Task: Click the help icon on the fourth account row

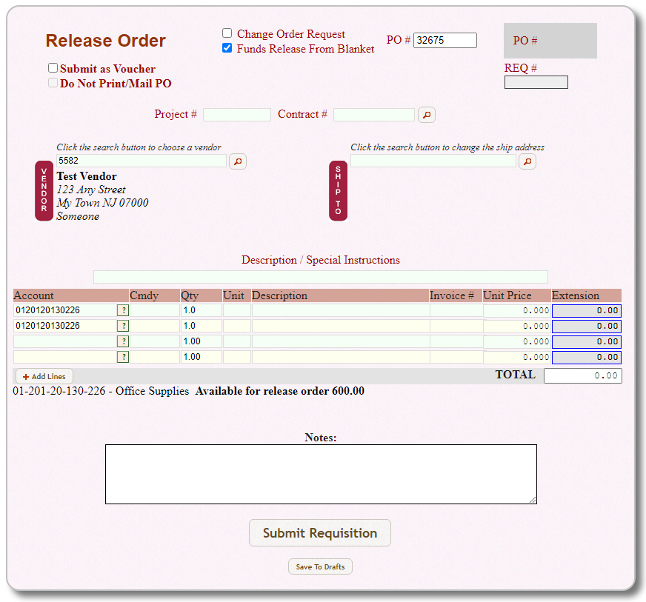Action: [123, 357]
